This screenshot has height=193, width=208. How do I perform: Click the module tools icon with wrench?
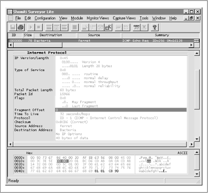[x=108, y=27]
